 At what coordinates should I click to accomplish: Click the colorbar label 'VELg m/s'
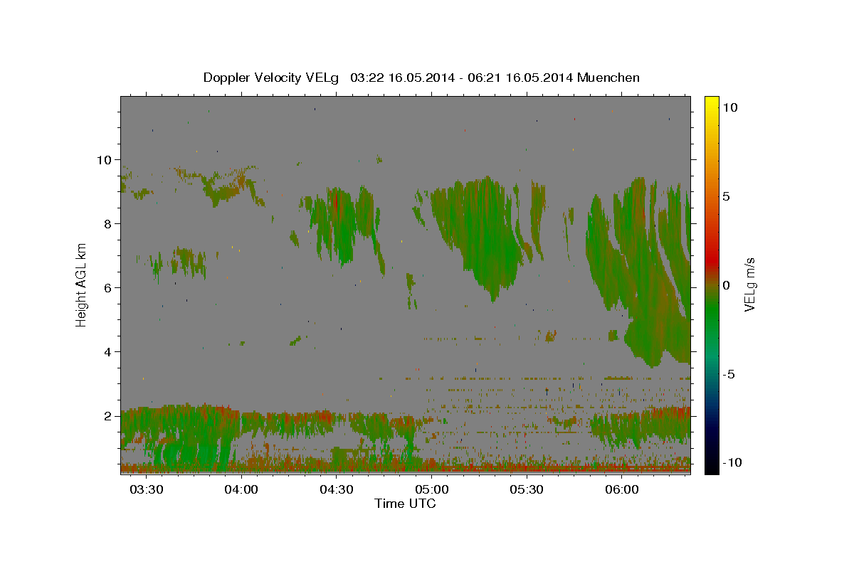point(750,284)
